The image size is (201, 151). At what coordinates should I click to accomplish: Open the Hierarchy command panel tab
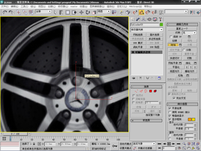pos(143,19)
